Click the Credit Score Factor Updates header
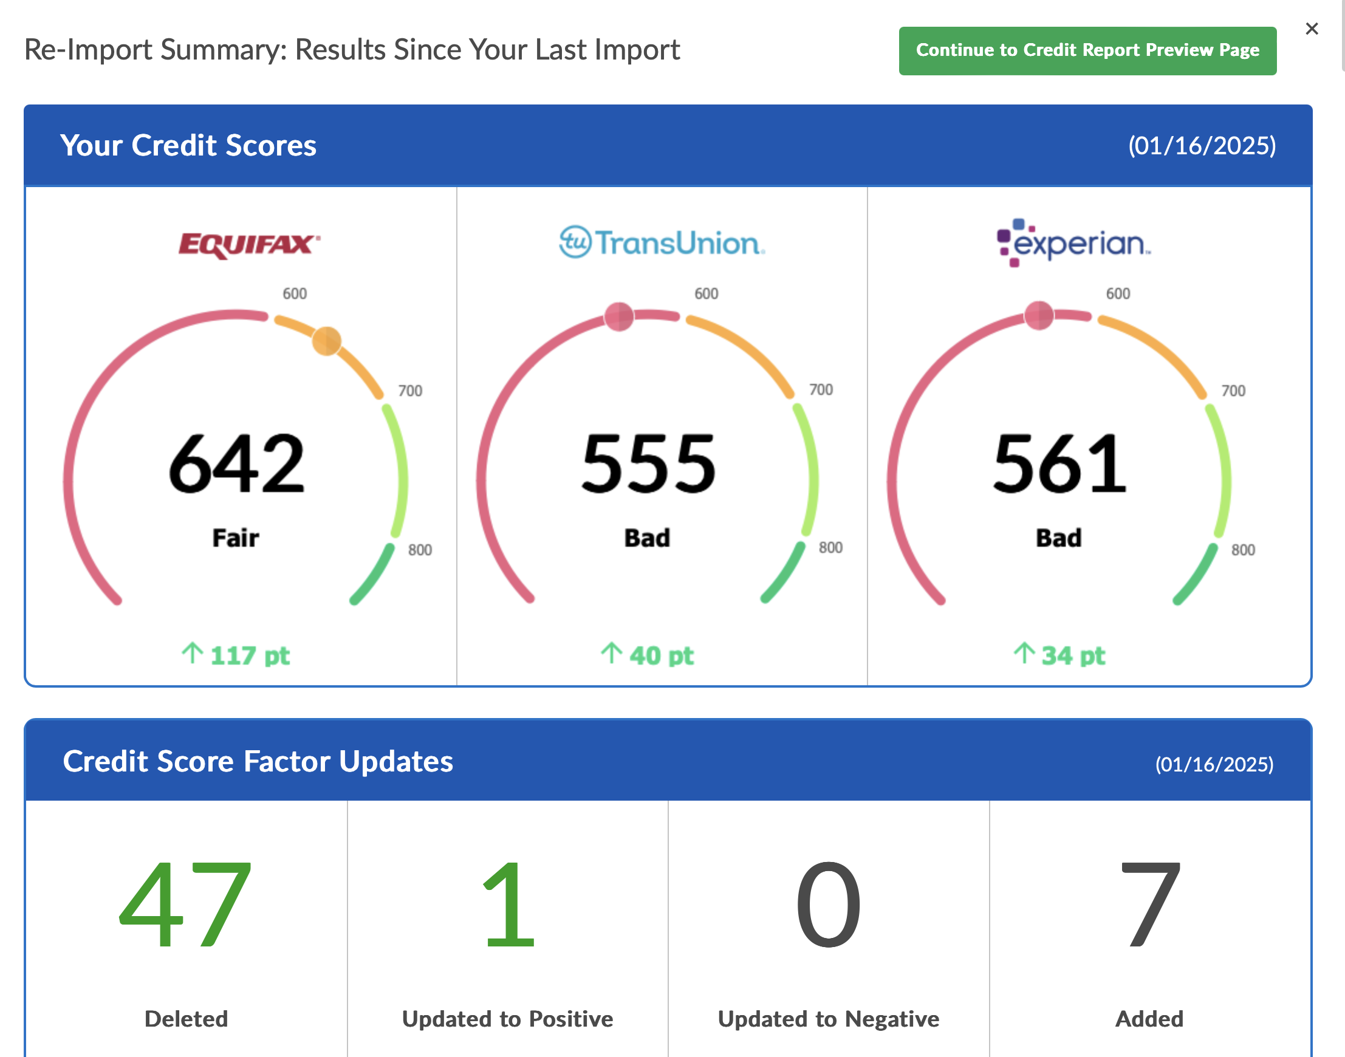The height and width of the screenshot is (1057, 1345). coord(258,761)
